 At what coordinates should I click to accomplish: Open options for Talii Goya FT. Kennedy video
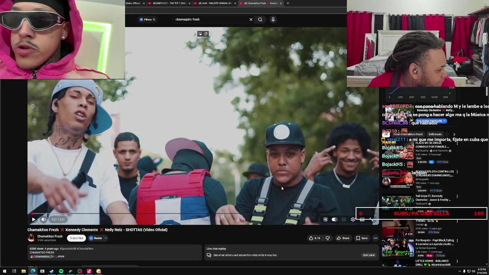click(457, 196)
